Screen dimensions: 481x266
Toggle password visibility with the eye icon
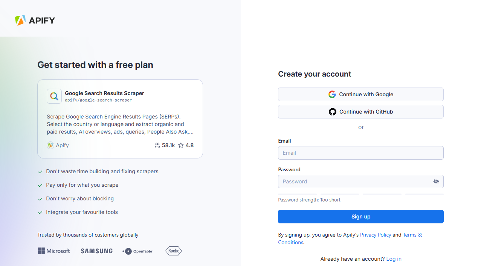pyautogui.click(x=436, y=181)
